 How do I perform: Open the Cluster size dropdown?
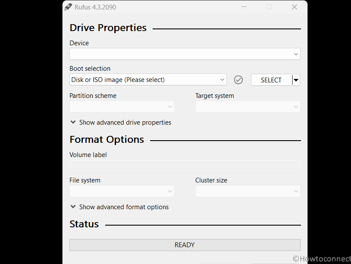(248, 191)
